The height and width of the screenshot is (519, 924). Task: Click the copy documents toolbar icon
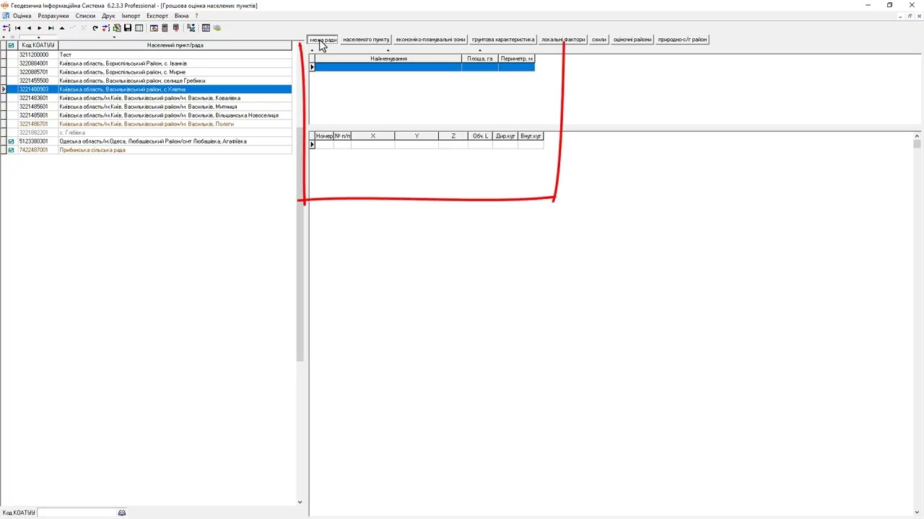pyautogui.click(x=117, y=28)
